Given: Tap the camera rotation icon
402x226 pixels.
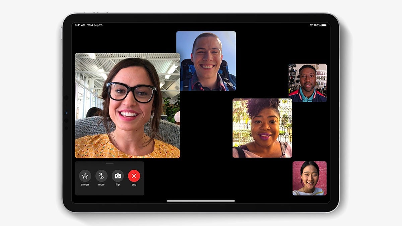Looking at the screenshot, I should [x=117, y=175].
